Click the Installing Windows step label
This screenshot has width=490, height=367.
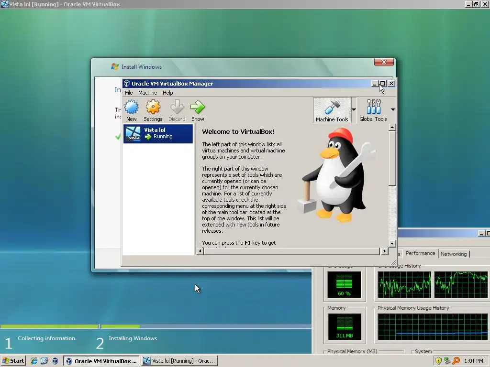133,338
